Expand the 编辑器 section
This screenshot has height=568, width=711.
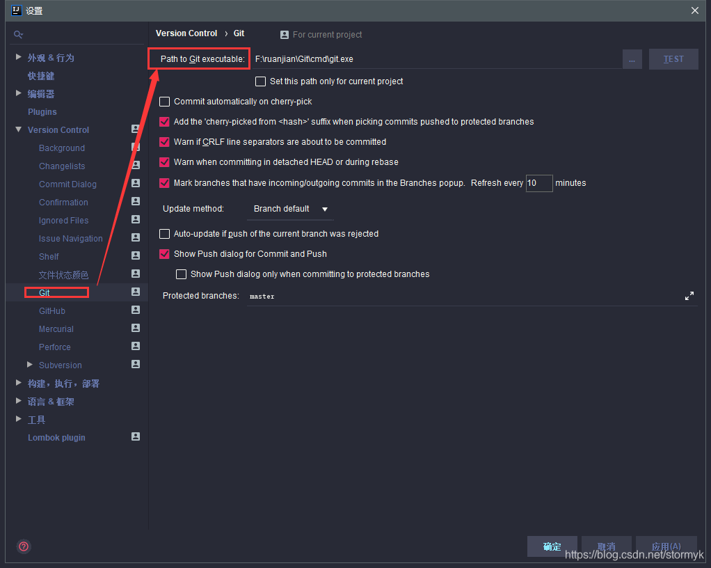(x=19, y=93)
